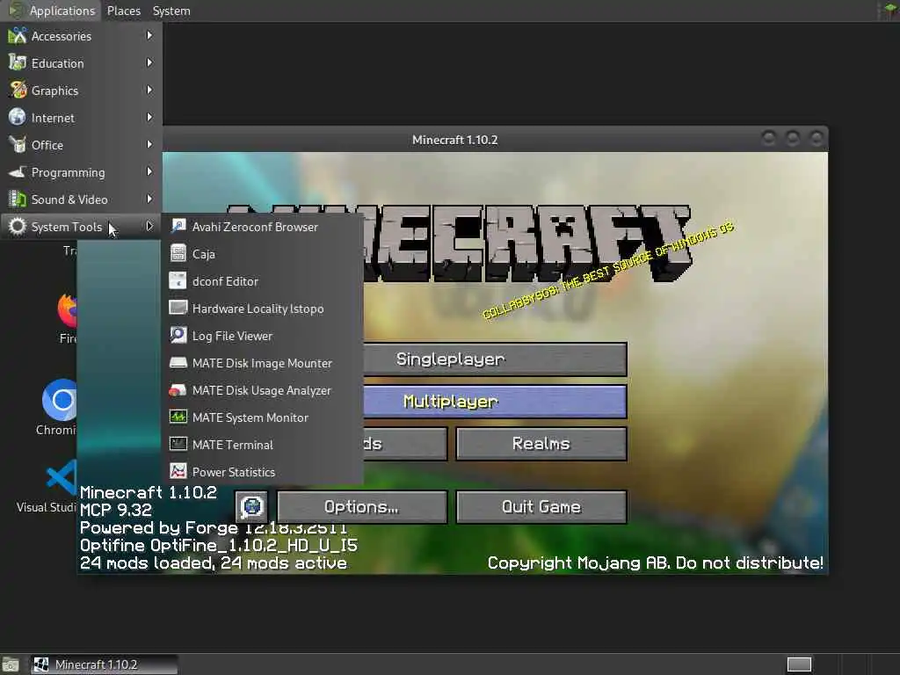Click the MATE System Monitor icon
Image resolution: width=900 pixels, height=675 pixels.
[178, 417]
